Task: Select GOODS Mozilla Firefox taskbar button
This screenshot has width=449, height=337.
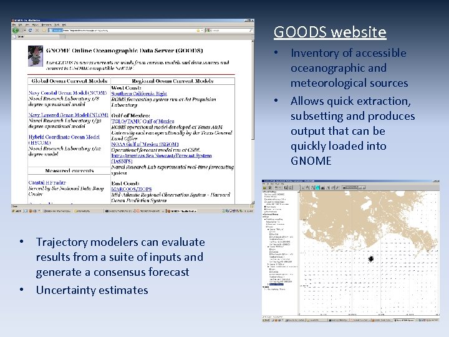Action: [x=181, y=211]
